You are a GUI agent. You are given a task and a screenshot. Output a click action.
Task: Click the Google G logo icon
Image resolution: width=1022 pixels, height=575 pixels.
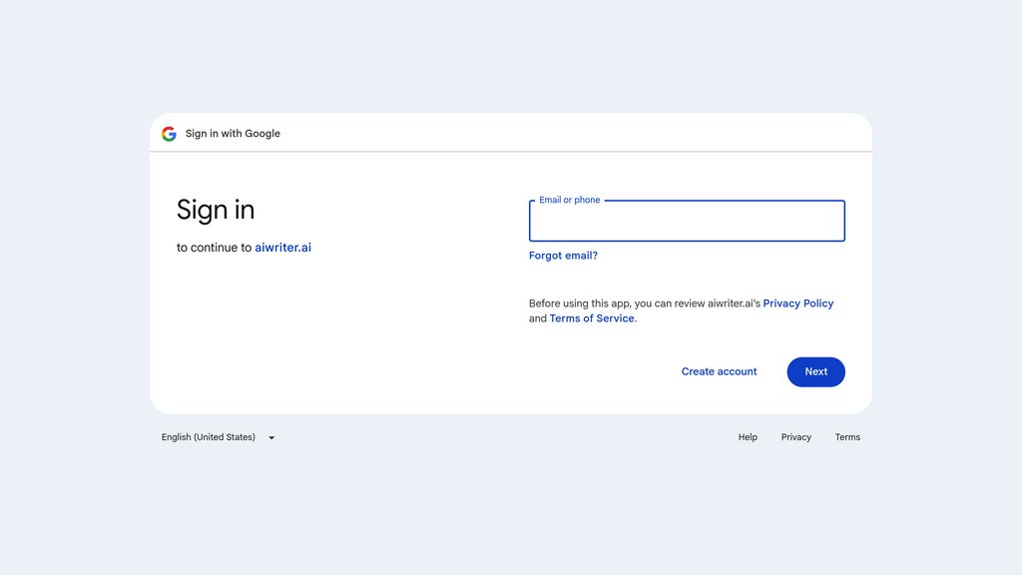(x=169, y=134)
